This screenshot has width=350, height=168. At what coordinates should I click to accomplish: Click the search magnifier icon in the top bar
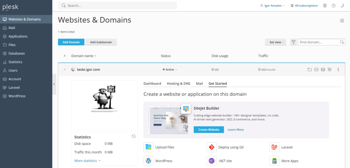click(x=64, y=5)
